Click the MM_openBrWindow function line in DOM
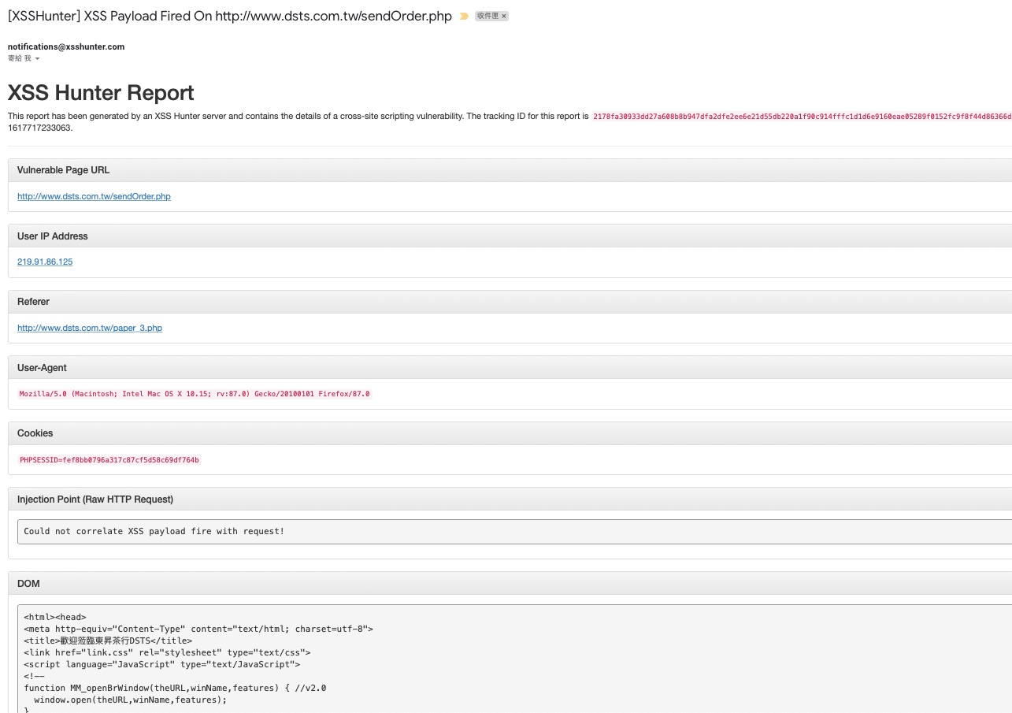 [x=175, y=688]
